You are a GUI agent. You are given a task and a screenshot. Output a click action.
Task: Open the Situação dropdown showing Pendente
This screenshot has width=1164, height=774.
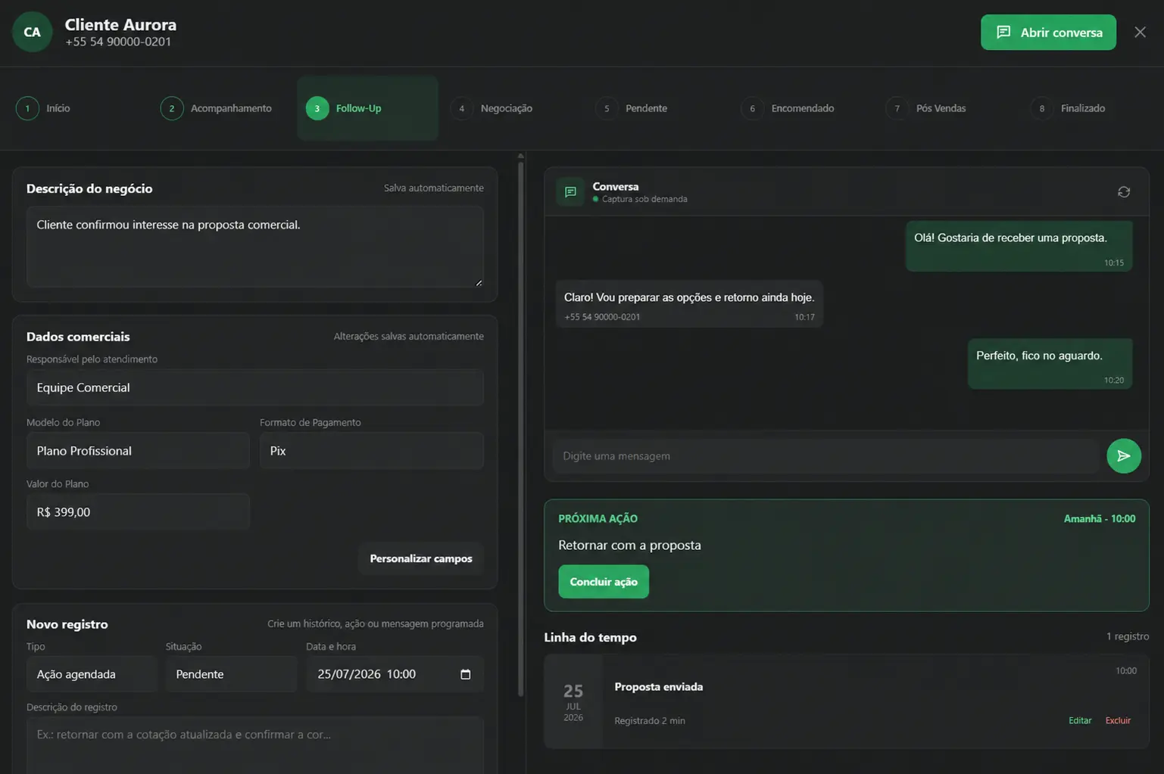[231, 674]
